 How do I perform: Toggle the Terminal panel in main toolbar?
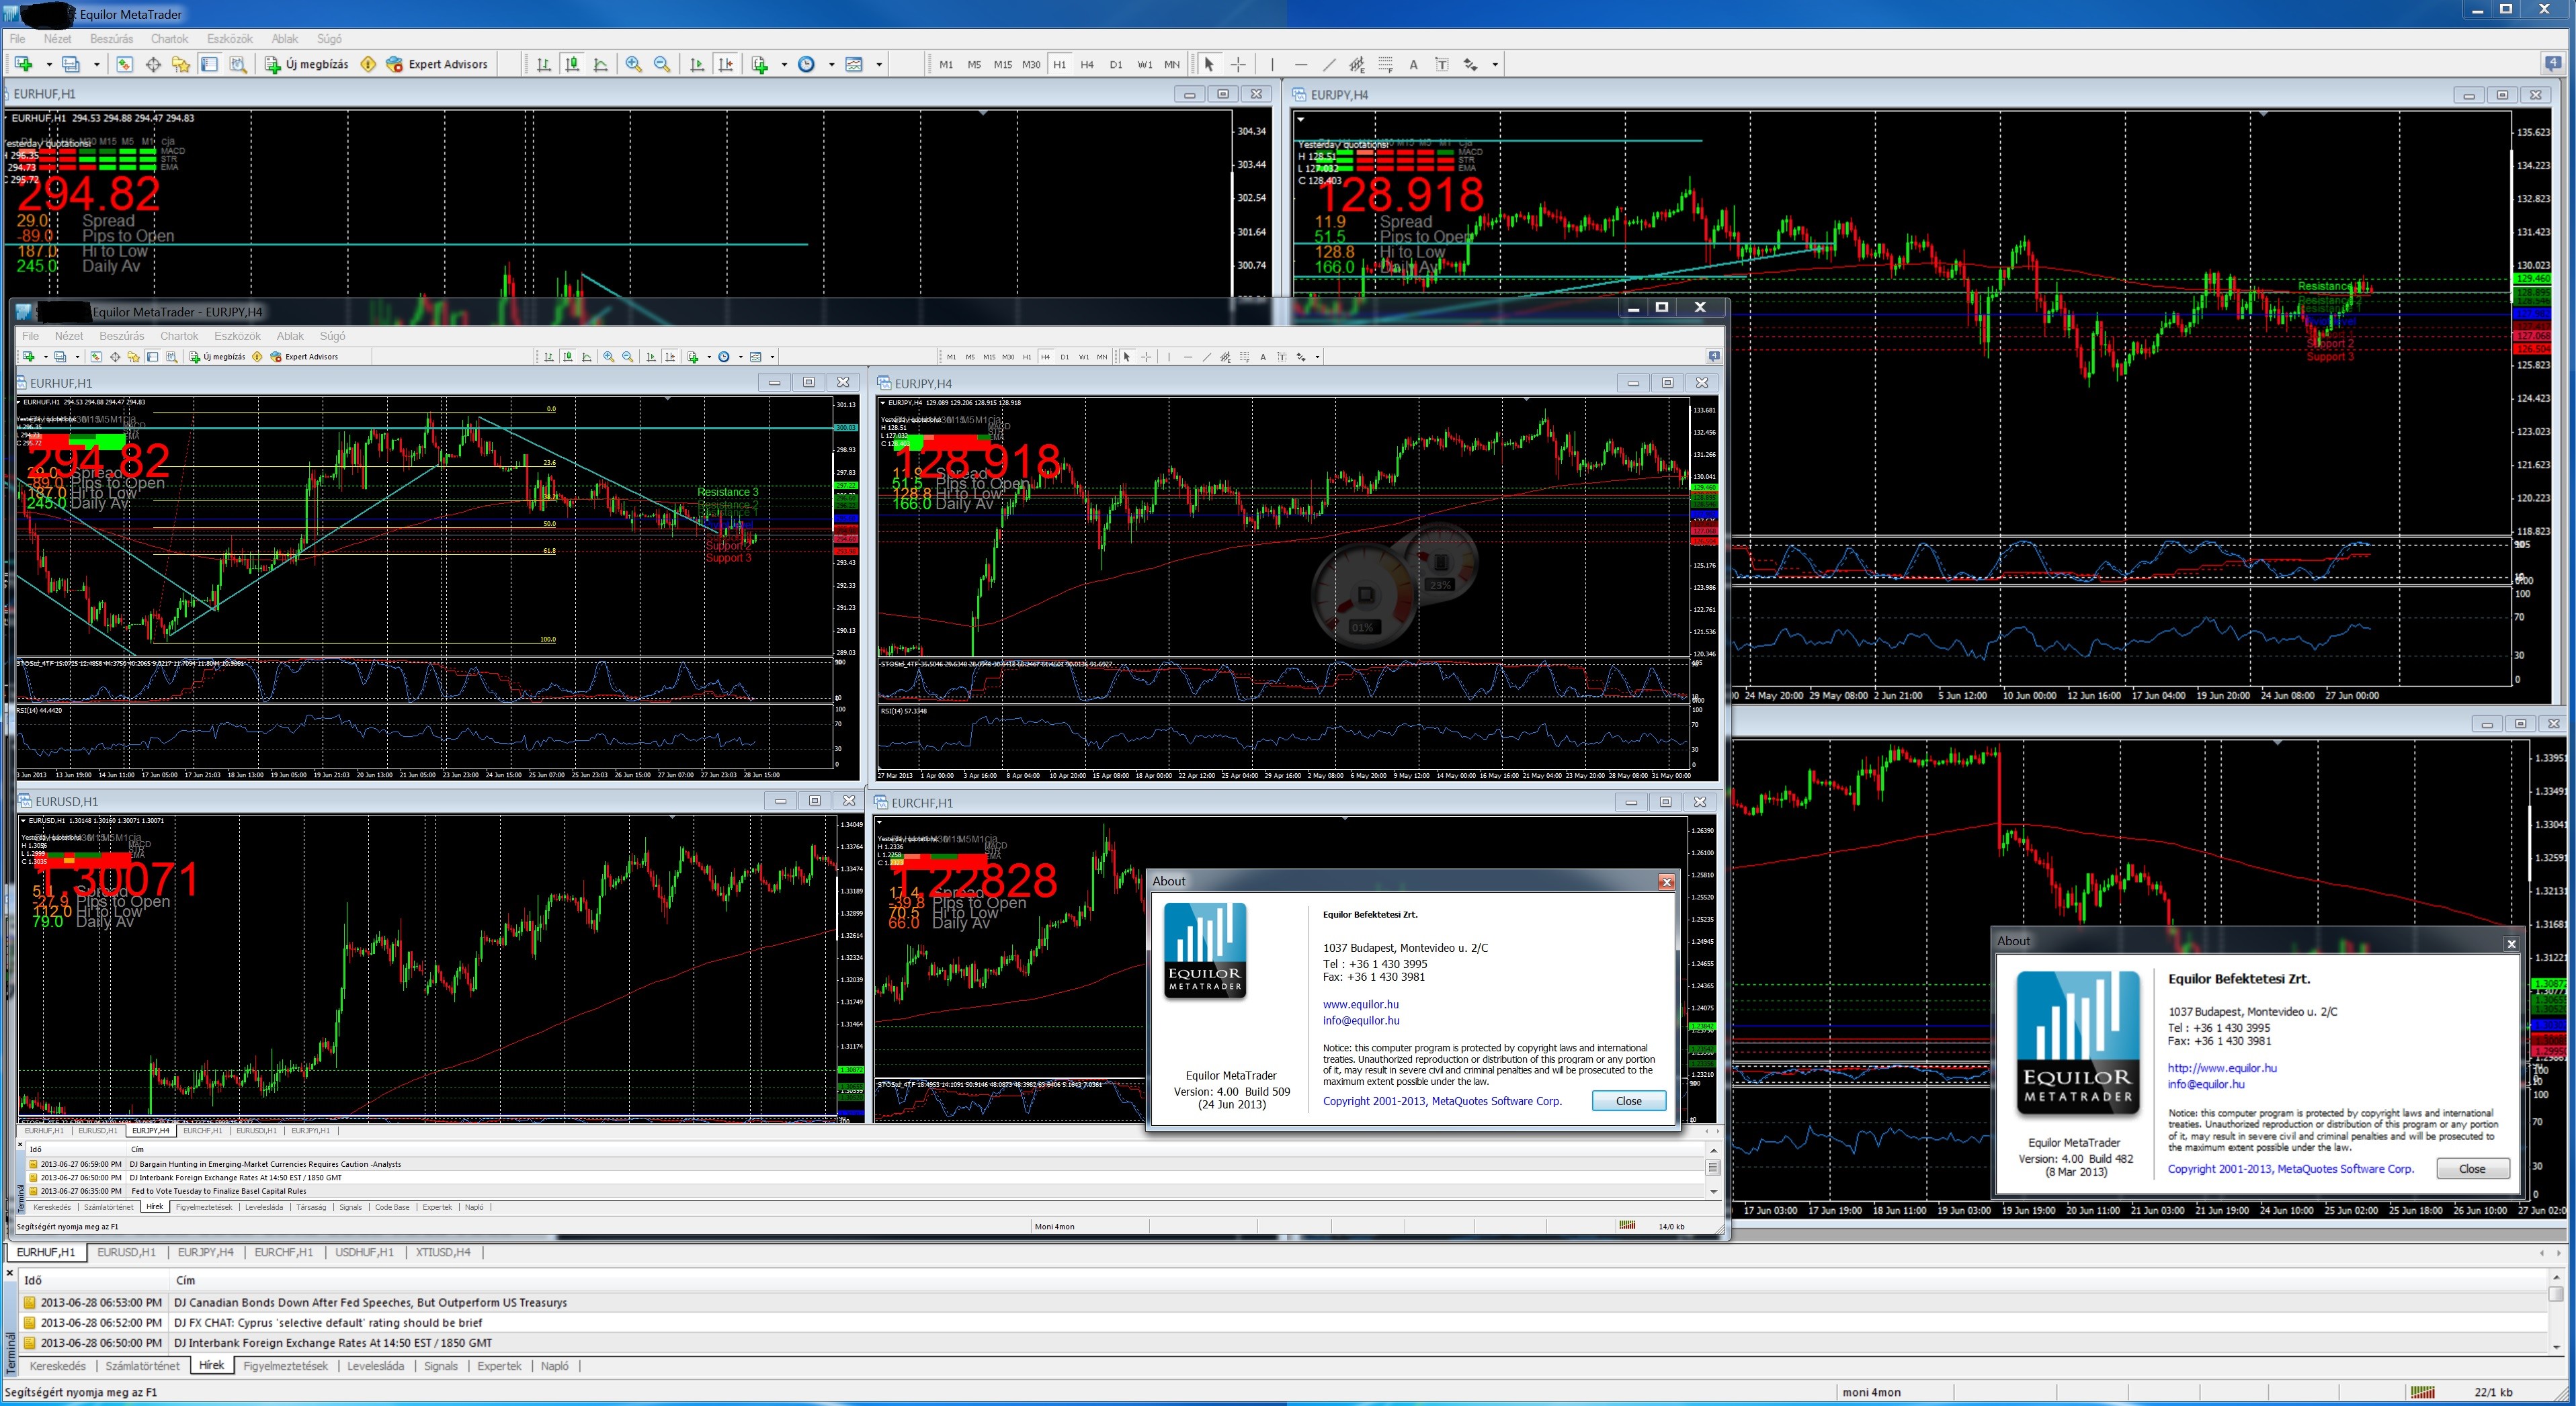tap(209, 64)
